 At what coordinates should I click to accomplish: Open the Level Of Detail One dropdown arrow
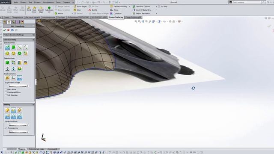click(156, 10)
